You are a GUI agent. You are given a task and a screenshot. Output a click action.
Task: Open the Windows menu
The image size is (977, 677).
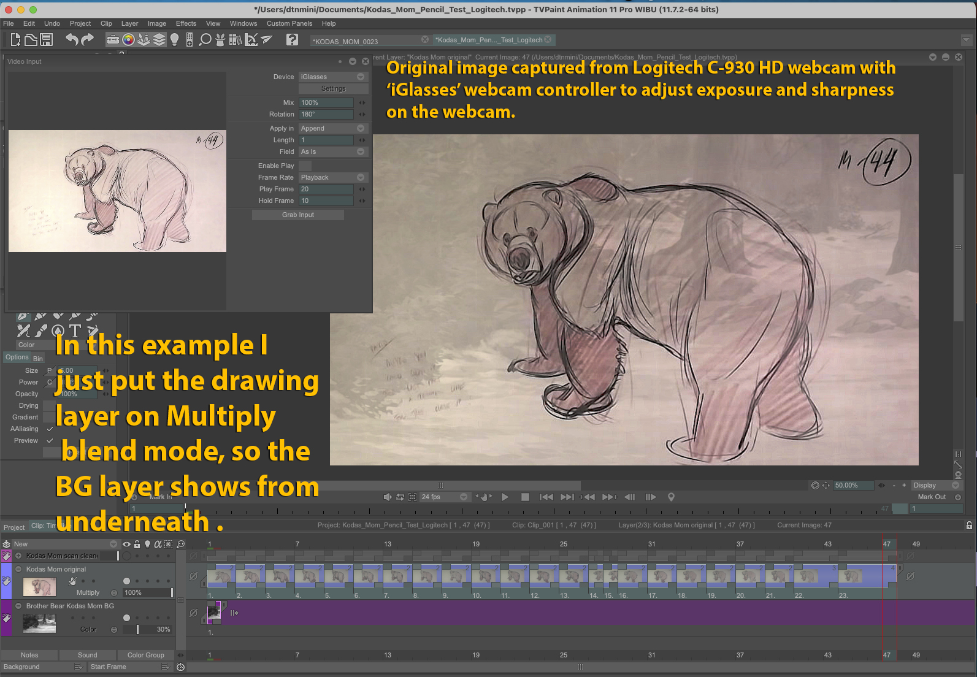click(x=243, y=23)
